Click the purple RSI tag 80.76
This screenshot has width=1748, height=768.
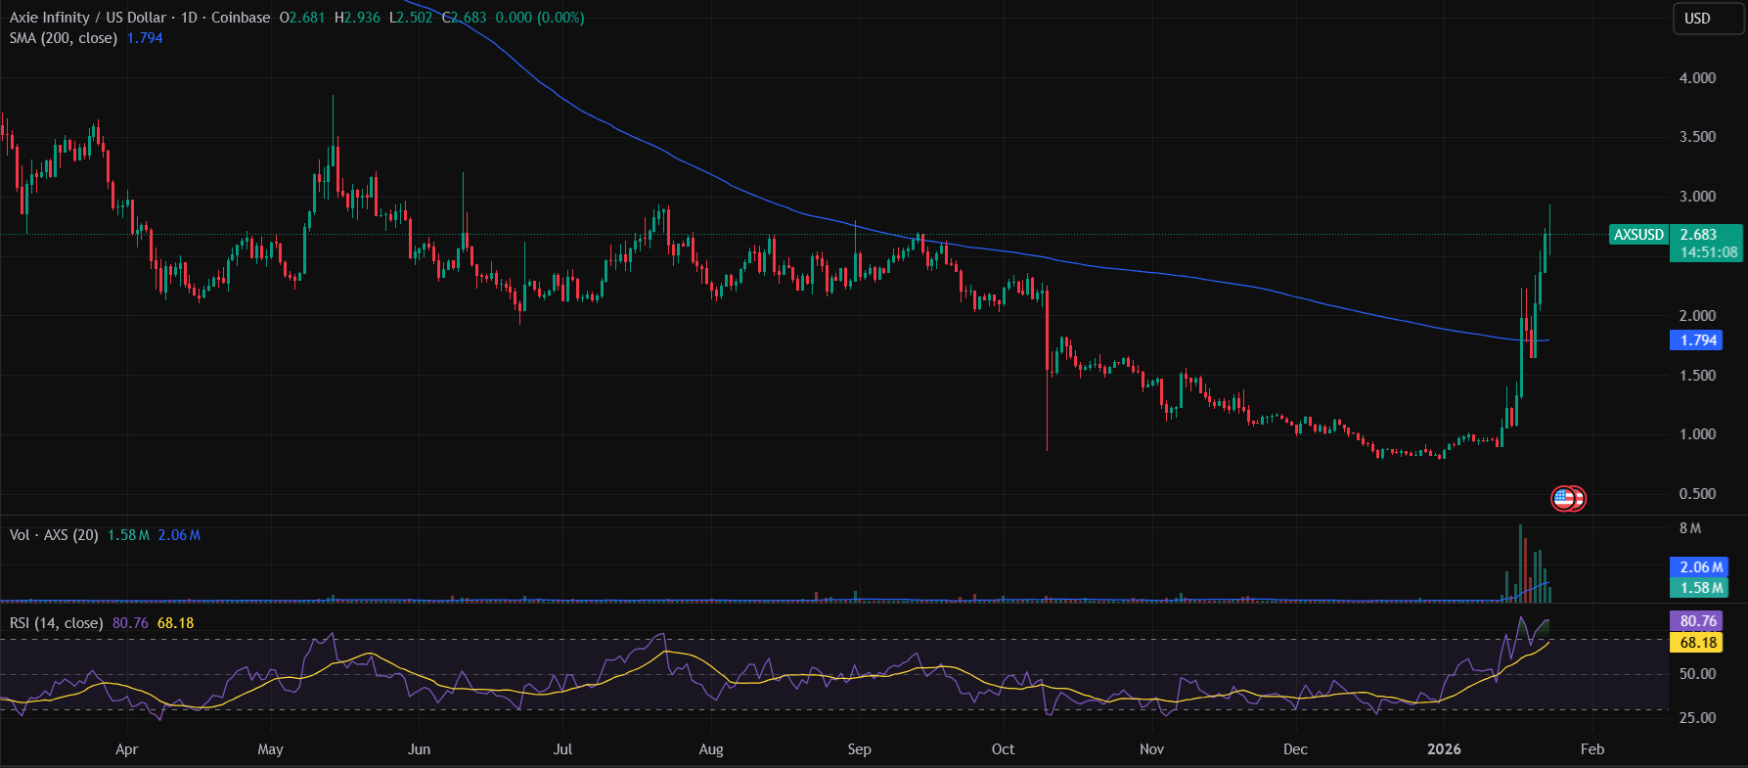pyautogui.click(x=1698, y=621)
